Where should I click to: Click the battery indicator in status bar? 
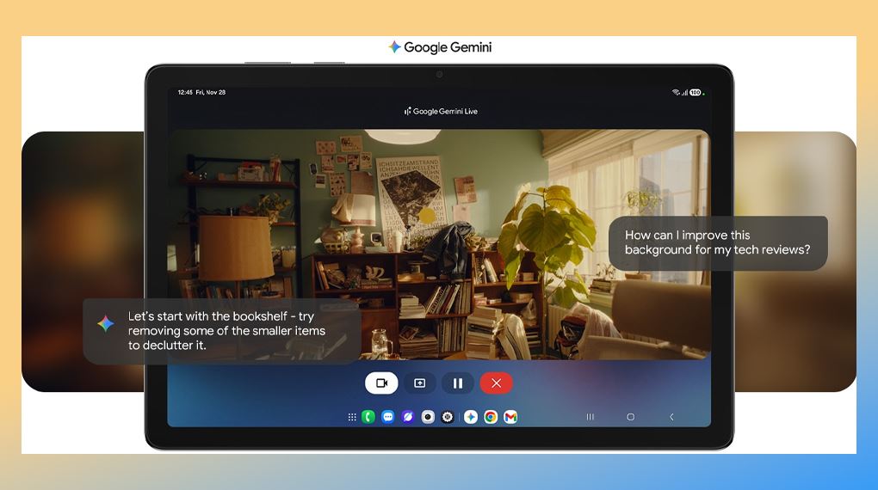click(x=695, y=92)
